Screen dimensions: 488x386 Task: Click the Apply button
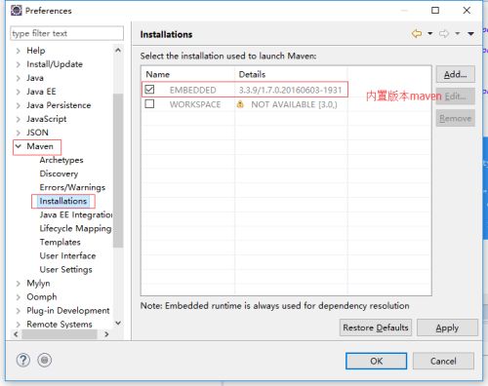(447, 328)
